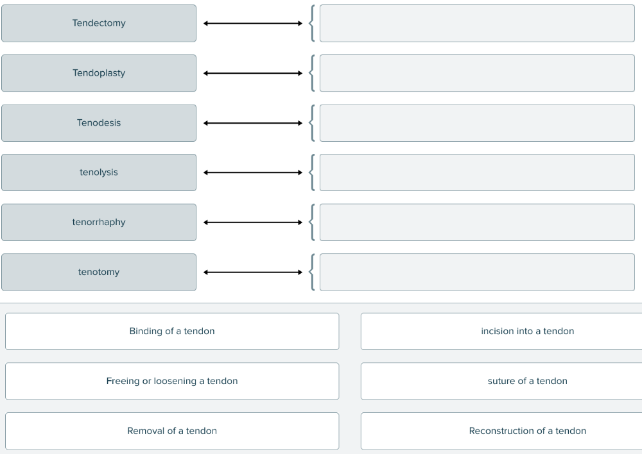Click the empty answer slot beside Tendoplasty
This screenshot has width=642, height=454.
477,73
